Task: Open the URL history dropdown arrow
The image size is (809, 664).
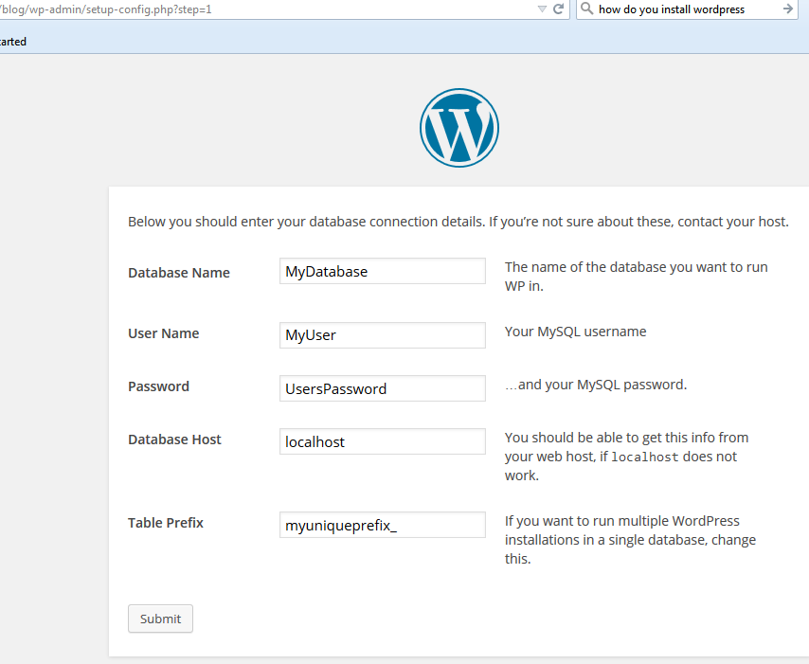Action: coord(542,9)
